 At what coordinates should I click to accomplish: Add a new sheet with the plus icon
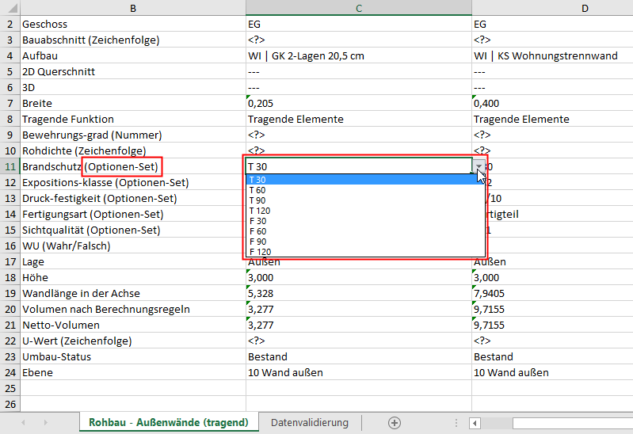click(395, 423)
